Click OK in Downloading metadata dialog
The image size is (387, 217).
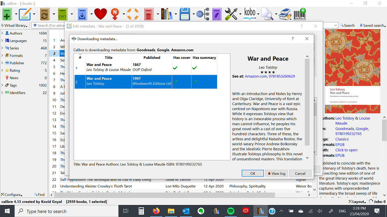pos(253,173)
